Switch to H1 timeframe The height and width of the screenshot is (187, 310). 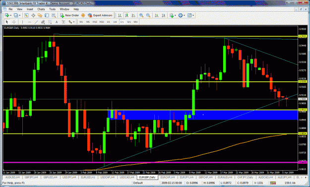[109, 22]
